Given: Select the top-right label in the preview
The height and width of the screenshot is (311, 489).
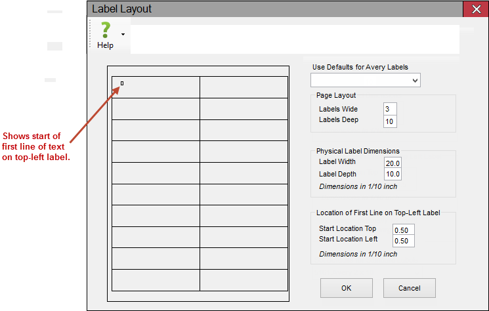Looking at the screenshot, I should 244,87.
